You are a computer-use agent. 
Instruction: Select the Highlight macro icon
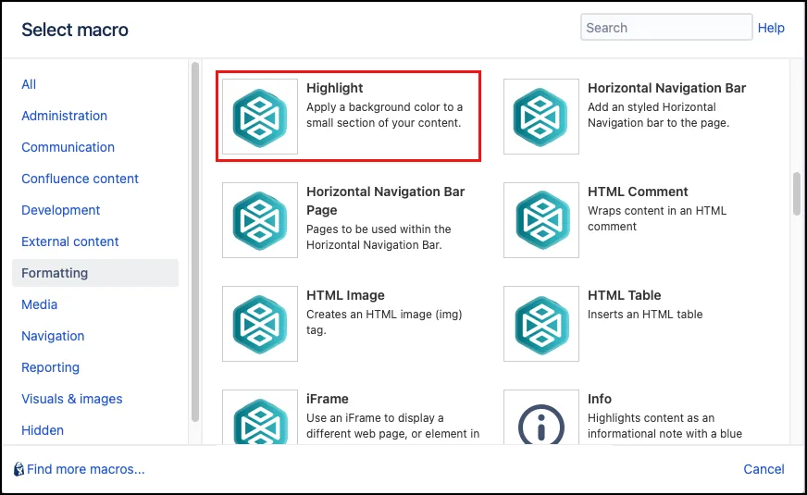[x=260, y=117]
